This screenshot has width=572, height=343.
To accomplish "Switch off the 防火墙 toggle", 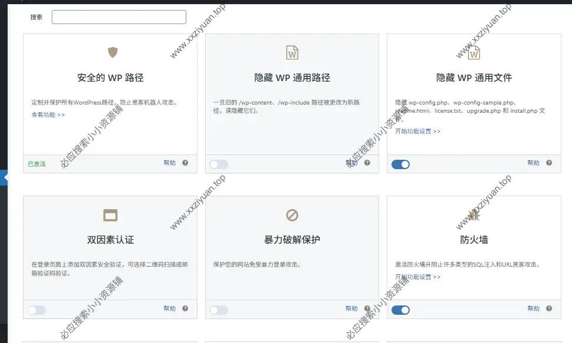I will tap(400, 310).
